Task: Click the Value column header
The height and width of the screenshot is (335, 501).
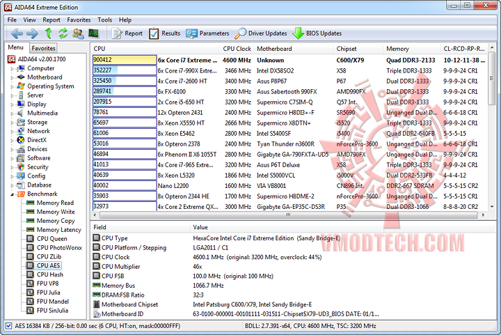Action: tap(287, 227)
